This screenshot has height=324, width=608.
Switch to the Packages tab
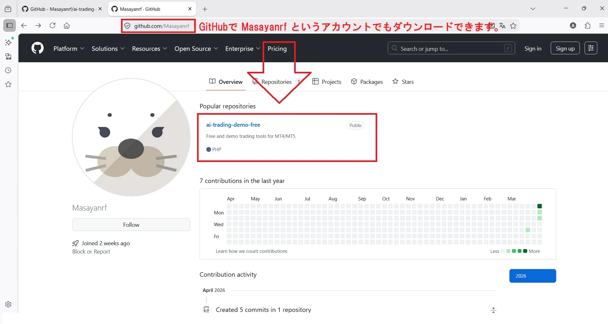pyautogui.click(x=367, y=82)
